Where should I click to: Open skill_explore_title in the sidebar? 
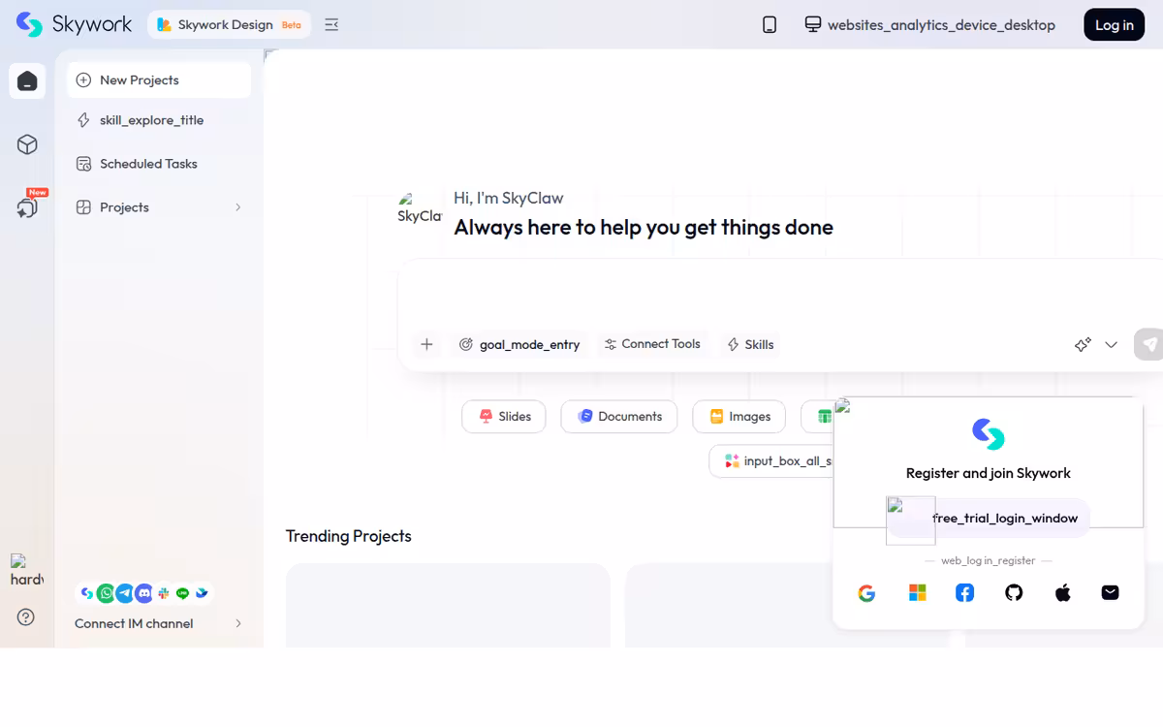159,120
